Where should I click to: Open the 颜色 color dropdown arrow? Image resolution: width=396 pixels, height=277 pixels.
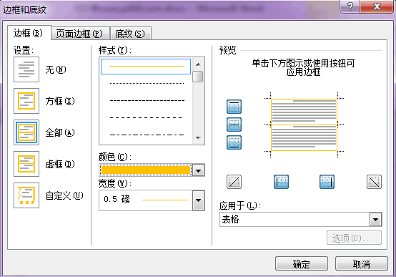199,170
